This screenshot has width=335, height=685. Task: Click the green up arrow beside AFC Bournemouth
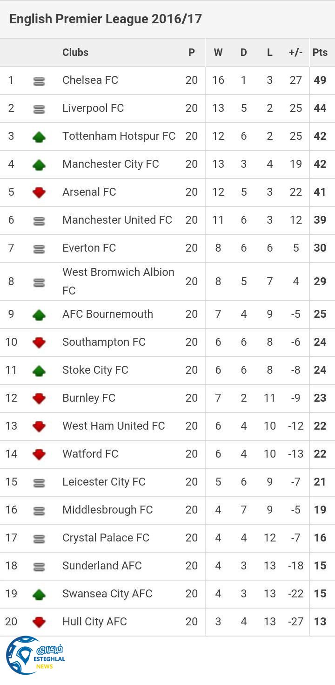[39, 315]
